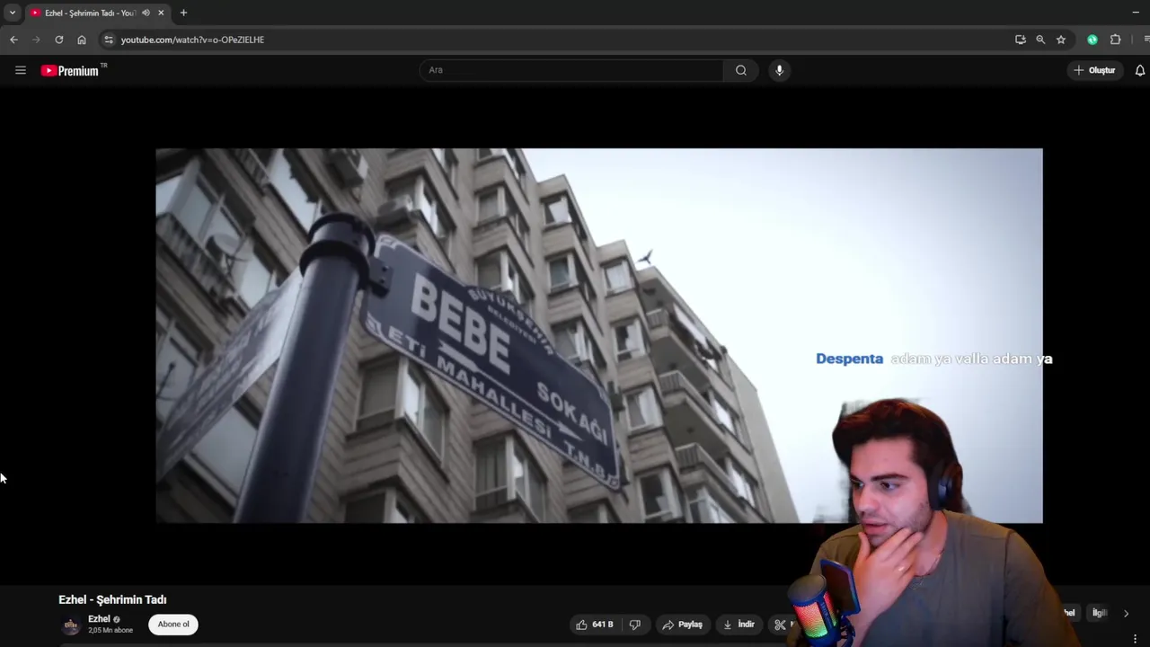Expand the tab search dropdown arrow

(x=13, y=13)
